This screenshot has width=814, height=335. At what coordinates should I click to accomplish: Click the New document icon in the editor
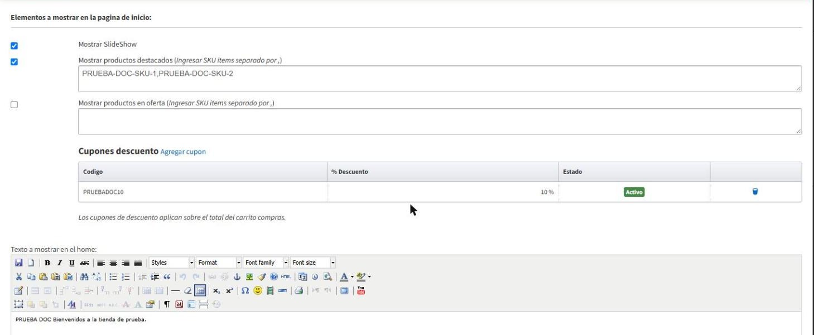coord(31,263)
